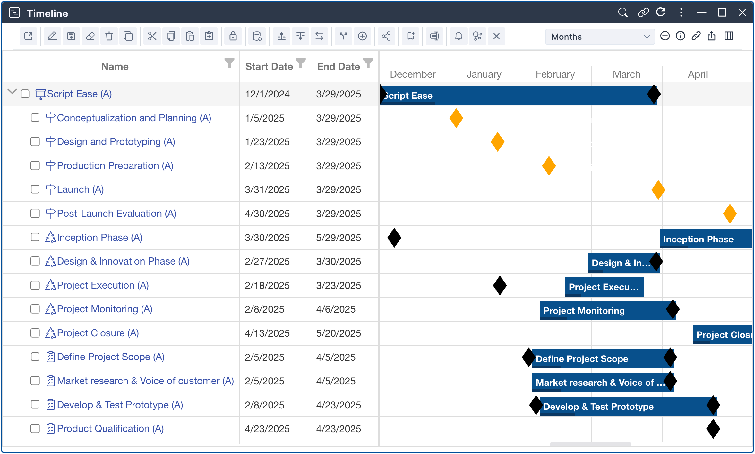The image size is (755, 454).
Task: Select checkbox beside Project Closure (A)
Action: pos(35,333)
